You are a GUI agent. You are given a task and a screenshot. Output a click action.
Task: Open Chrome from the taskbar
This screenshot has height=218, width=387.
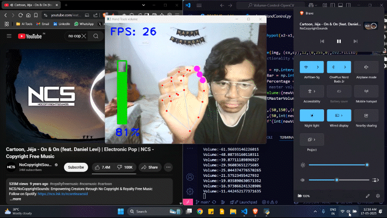tap(199, 212)
